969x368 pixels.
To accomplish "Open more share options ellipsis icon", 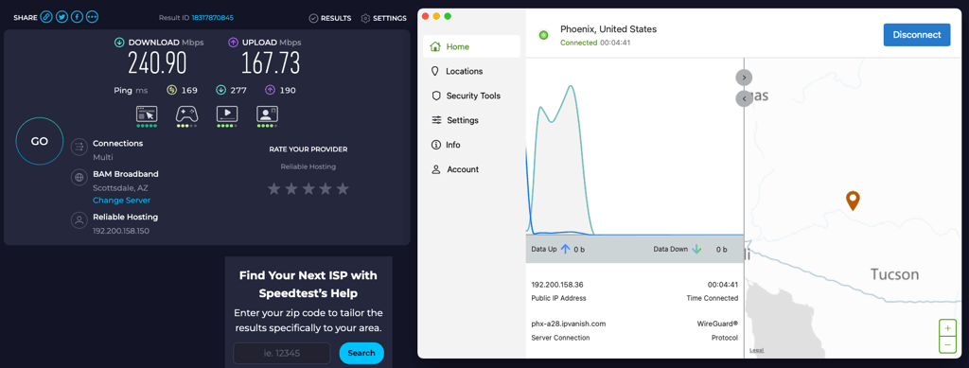I will point(93,17).
